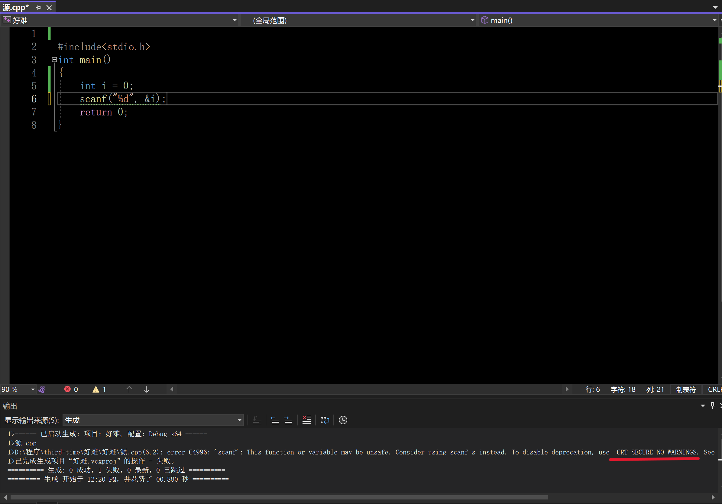Viewport: 722px width, 504px height.
Task: Click the yellow warning count icon
Action: [x=96, y=389]
